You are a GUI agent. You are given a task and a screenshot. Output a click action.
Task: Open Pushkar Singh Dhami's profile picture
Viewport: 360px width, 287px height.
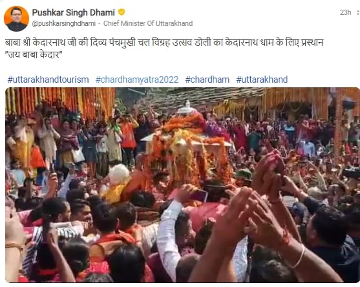click(17, 19)
